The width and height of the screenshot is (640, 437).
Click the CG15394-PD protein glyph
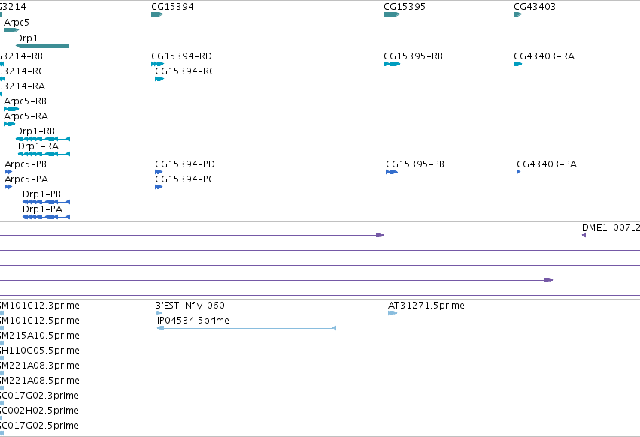pos(159,172)
